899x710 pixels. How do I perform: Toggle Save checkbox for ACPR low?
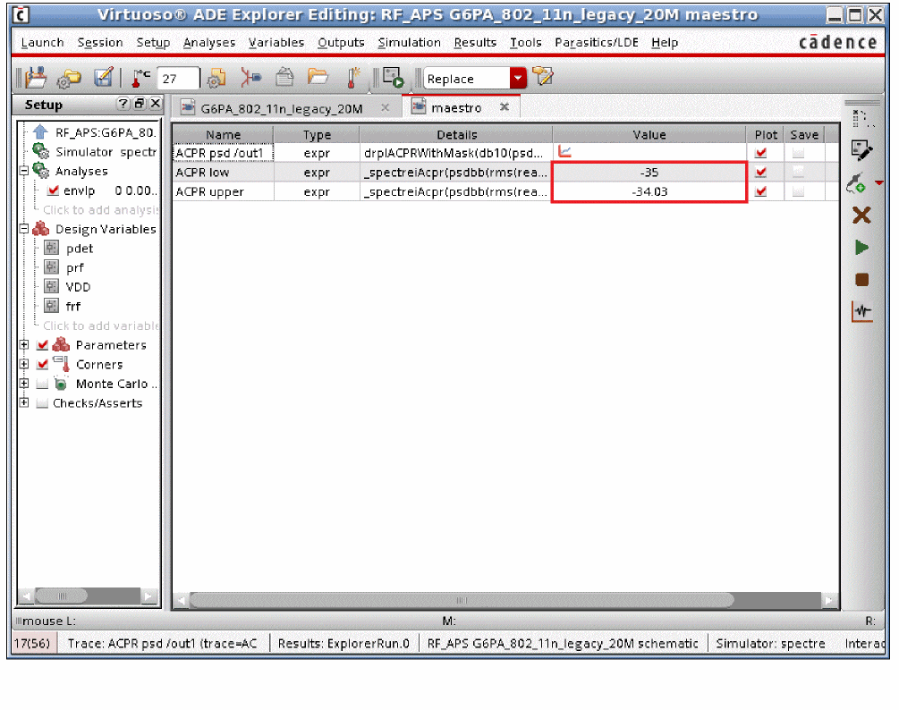point(798,172)
